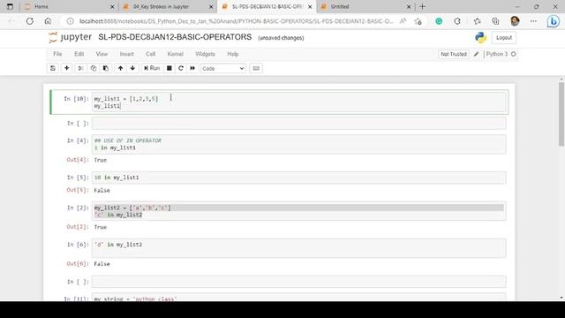This screenshot has width=565, height=318.
Task: Click the empty code cell after Out[6]
Action: point(298,282)
